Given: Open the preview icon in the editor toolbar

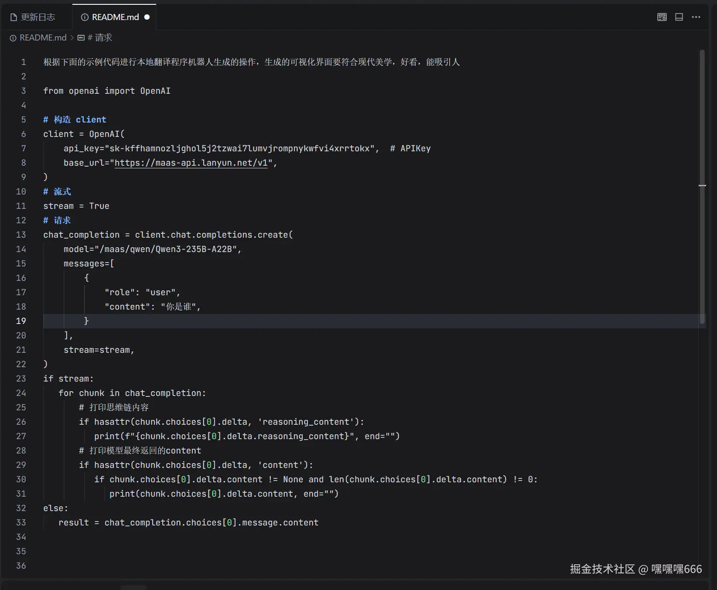Looking at the screenshot, I should 662,17.
